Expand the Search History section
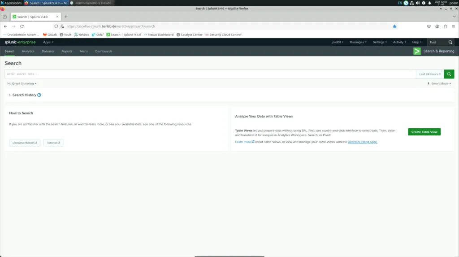Viewport: 459px width, 257px height. 10,95
